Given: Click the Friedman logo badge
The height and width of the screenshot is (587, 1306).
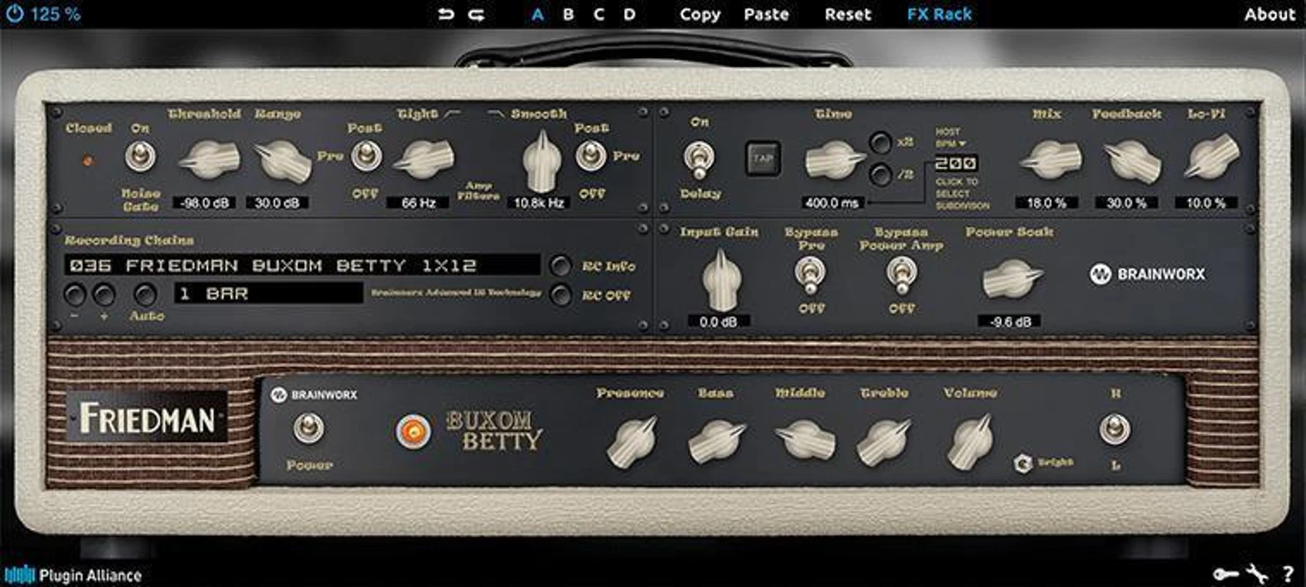Looking at the screenshot, I should (147, 418).
